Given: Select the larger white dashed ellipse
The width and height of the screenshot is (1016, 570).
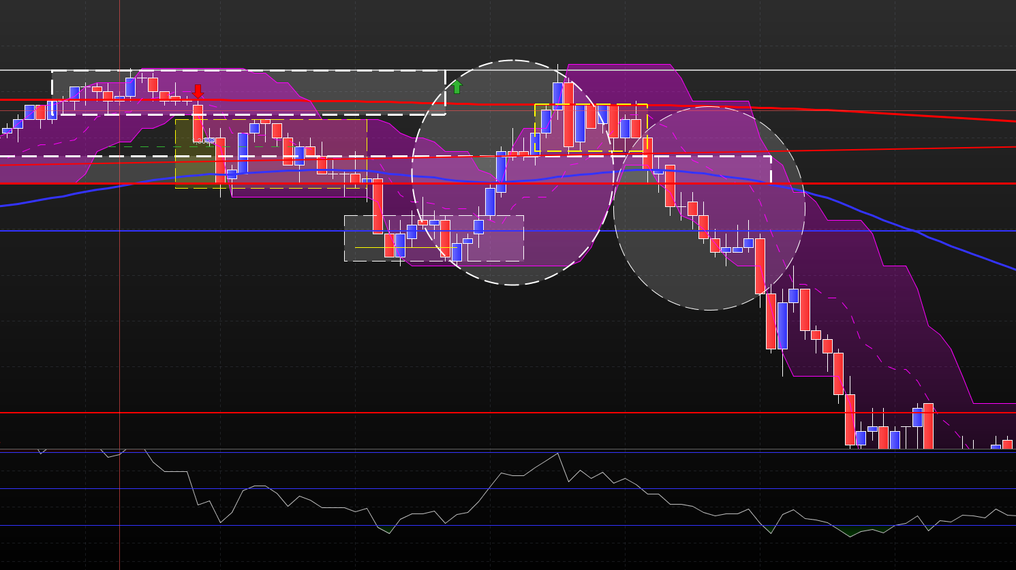Looking at the screenshot, I should click(x=512, y=172).
